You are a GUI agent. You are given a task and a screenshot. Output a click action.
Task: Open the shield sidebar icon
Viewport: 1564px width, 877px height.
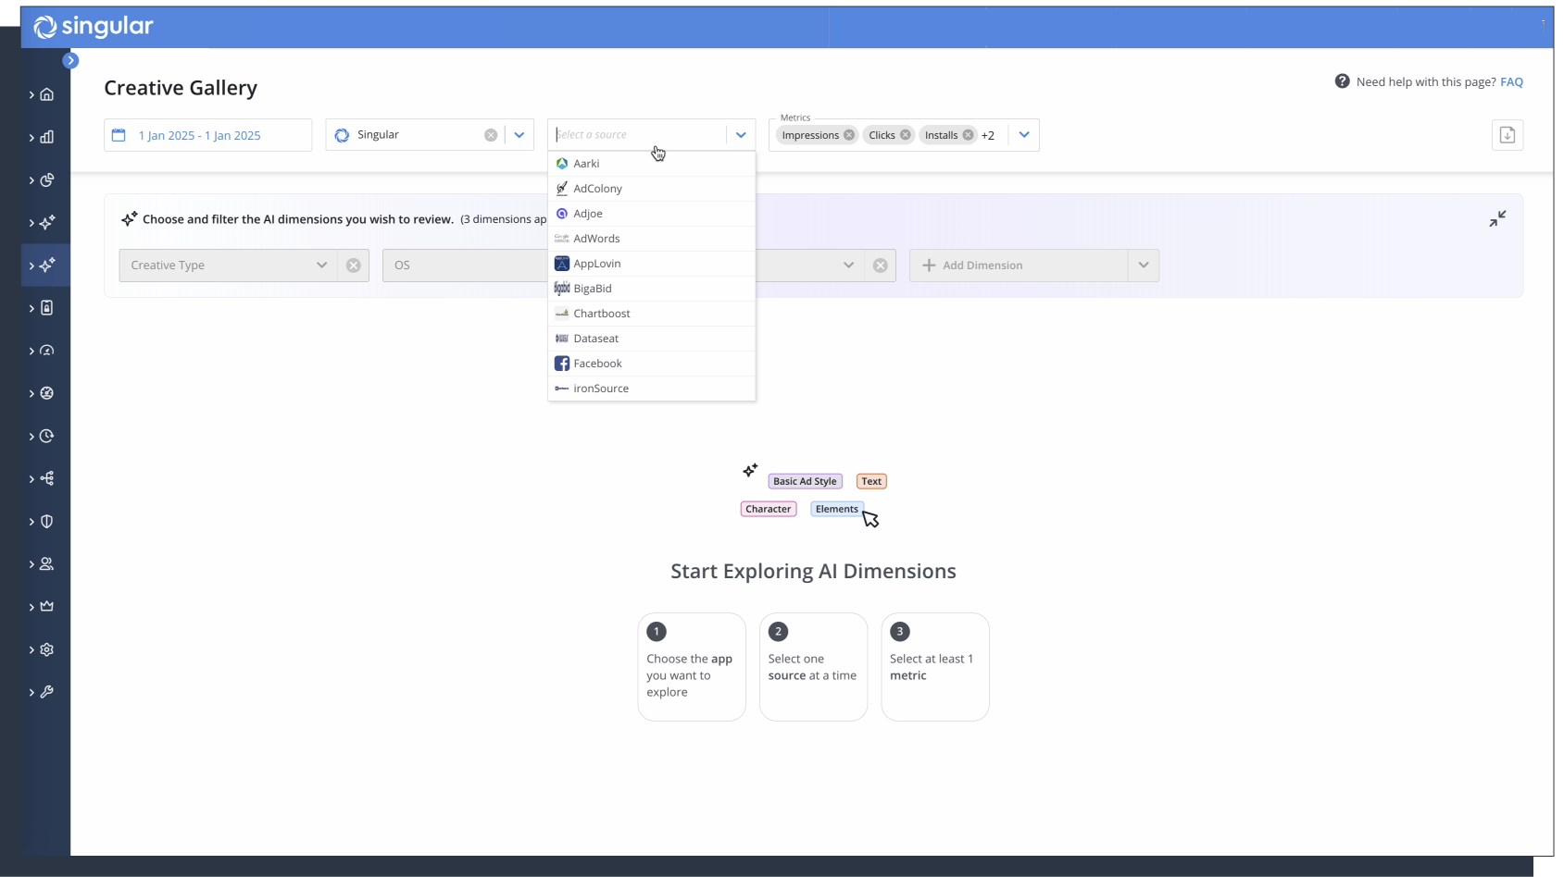click(x=47, y=521)
